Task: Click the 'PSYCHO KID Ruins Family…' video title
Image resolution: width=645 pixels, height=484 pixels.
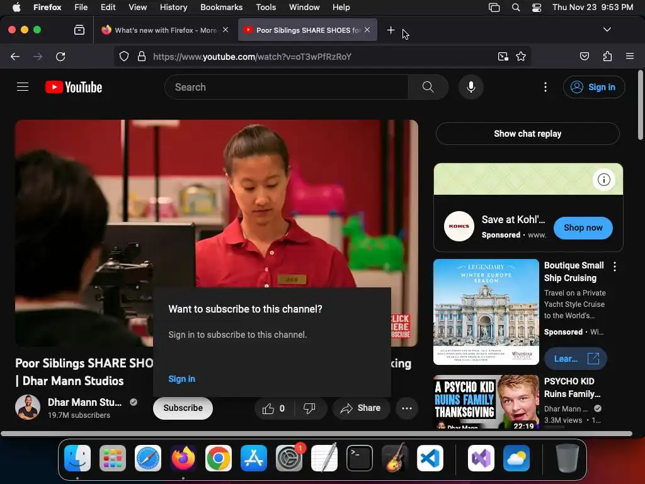Action: (x=572, y=388)
